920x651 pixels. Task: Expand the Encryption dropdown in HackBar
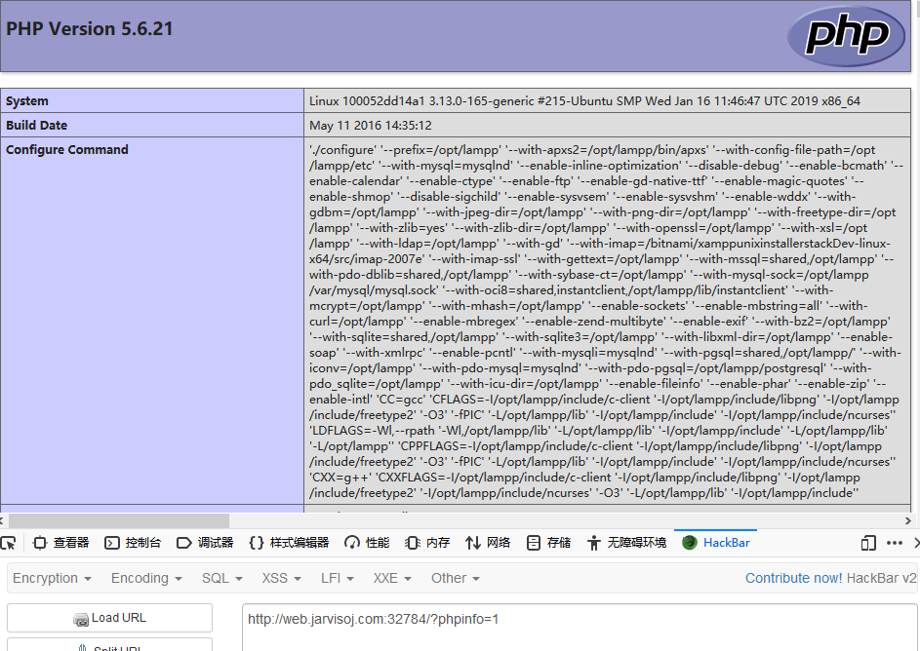coord(52,578)
